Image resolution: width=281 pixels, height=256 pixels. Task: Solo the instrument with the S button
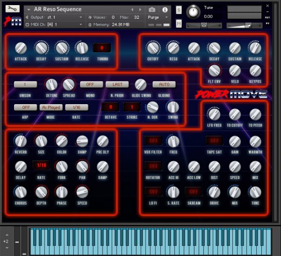pyautogui.click(x=179, y=10)
